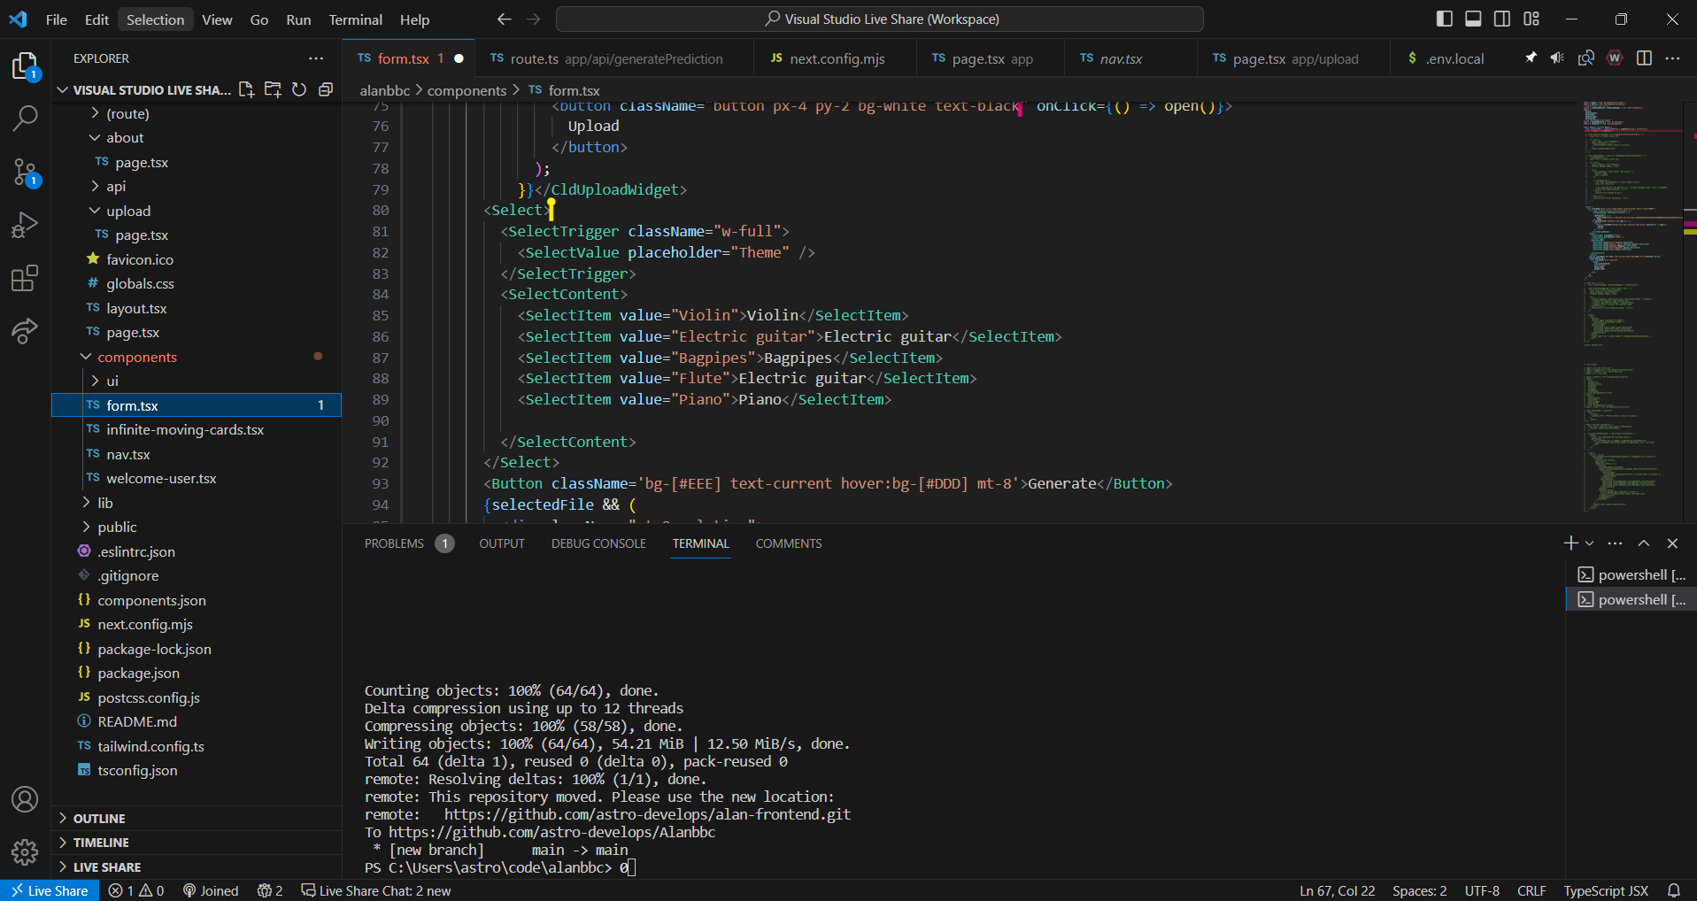1697x901 pixels.
Task: Expand the lib folder
Action: (104, 503)
